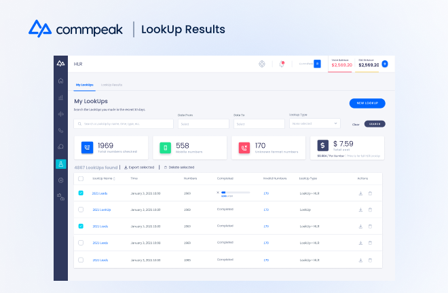
Task: Open the circular gear sidebar icon
Action: (60, 180)
